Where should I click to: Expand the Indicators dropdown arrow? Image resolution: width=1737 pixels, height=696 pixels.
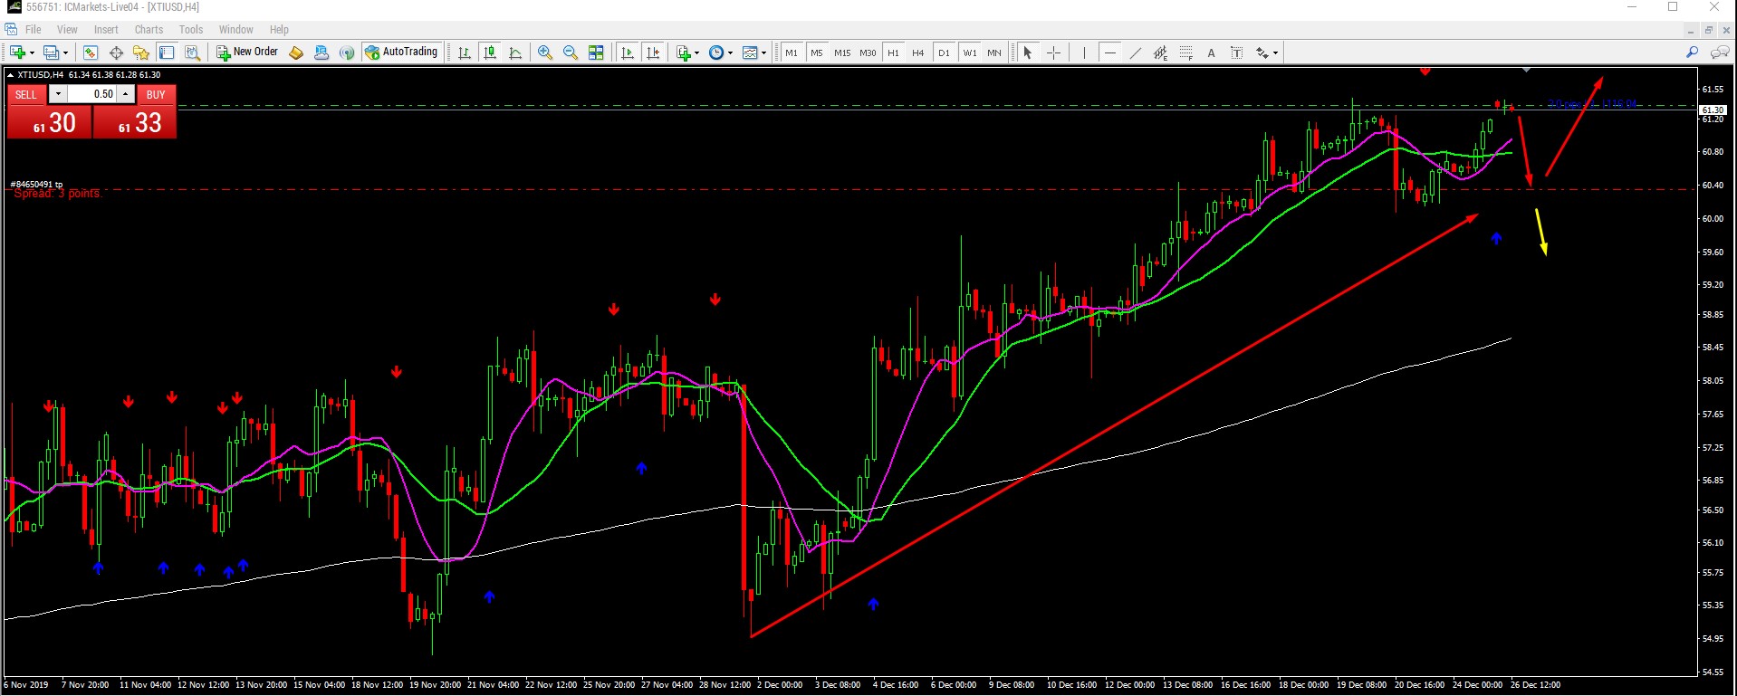pos(696,52)
